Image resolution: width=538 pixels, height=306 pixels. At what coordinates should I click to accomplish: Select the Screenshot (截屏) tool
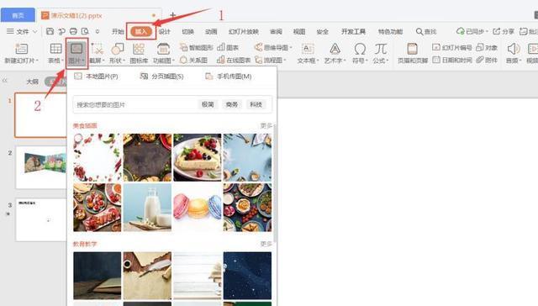point(98,49)
